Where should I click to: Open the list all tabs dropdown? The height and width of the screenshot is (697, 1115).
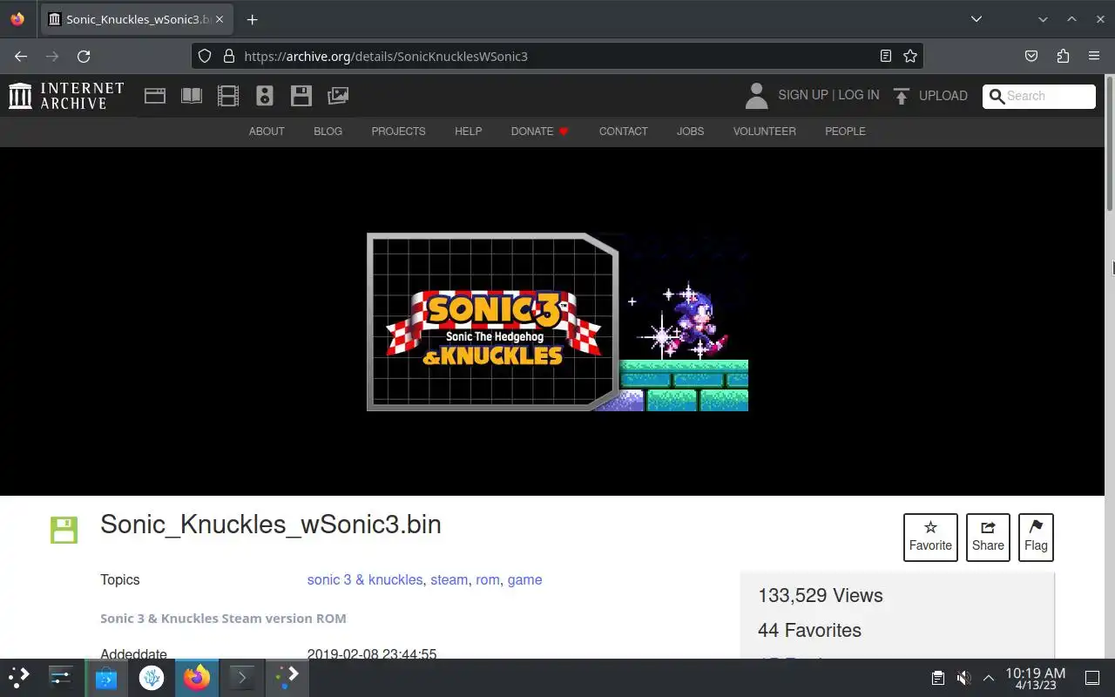click(976, 19)
